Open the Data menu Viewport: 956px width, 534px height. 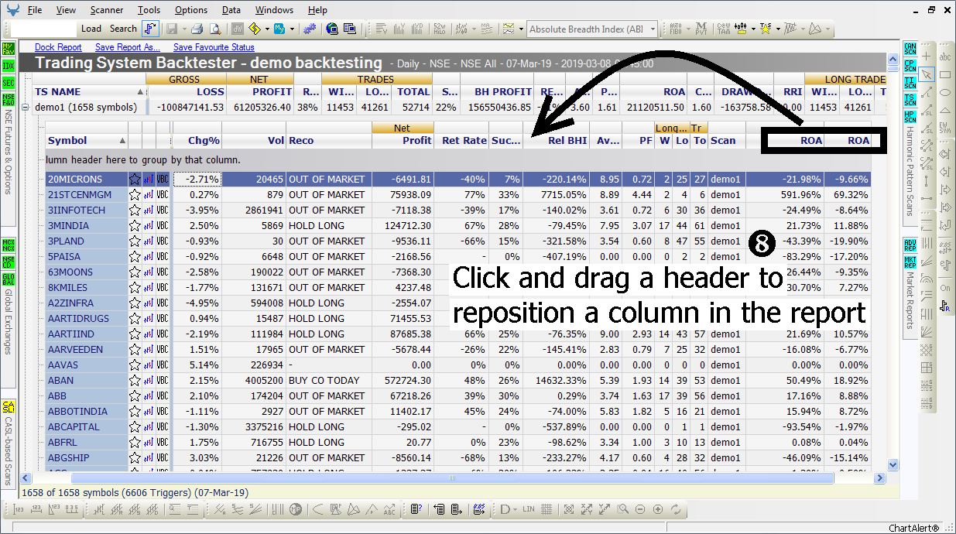231,10
